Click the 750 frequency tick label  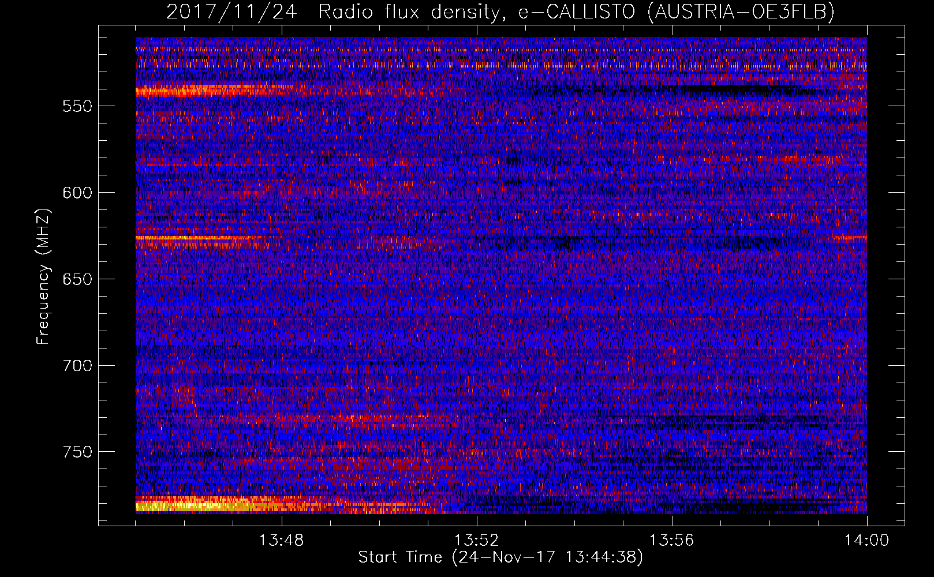(77, 452)
